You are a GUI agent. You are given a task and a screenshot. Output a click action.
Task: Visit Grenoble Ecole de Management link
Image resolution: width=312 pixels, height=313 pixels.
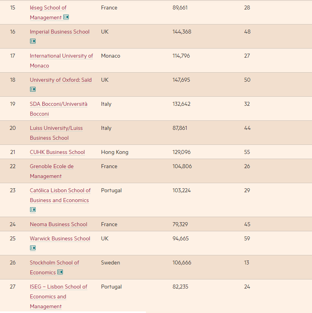pyautogui.click(x=51, y=171)
